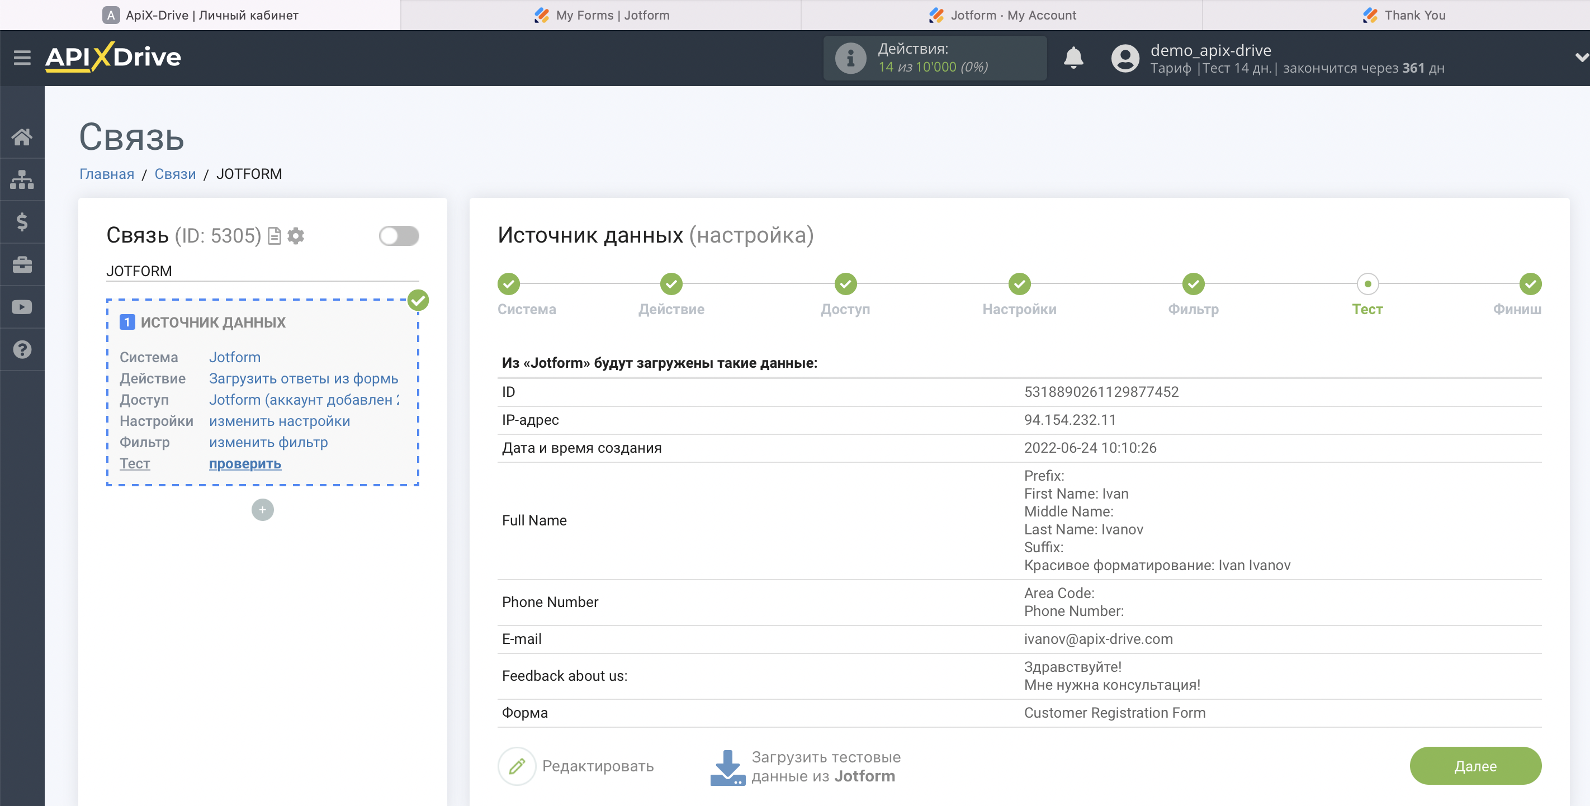1590x806 pixels.
Task: Click the Phone Number row label
Action: [x=550, y=602]
